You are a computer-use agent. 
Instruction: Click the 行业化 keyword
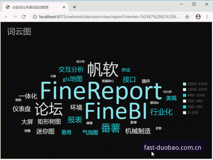161,112
